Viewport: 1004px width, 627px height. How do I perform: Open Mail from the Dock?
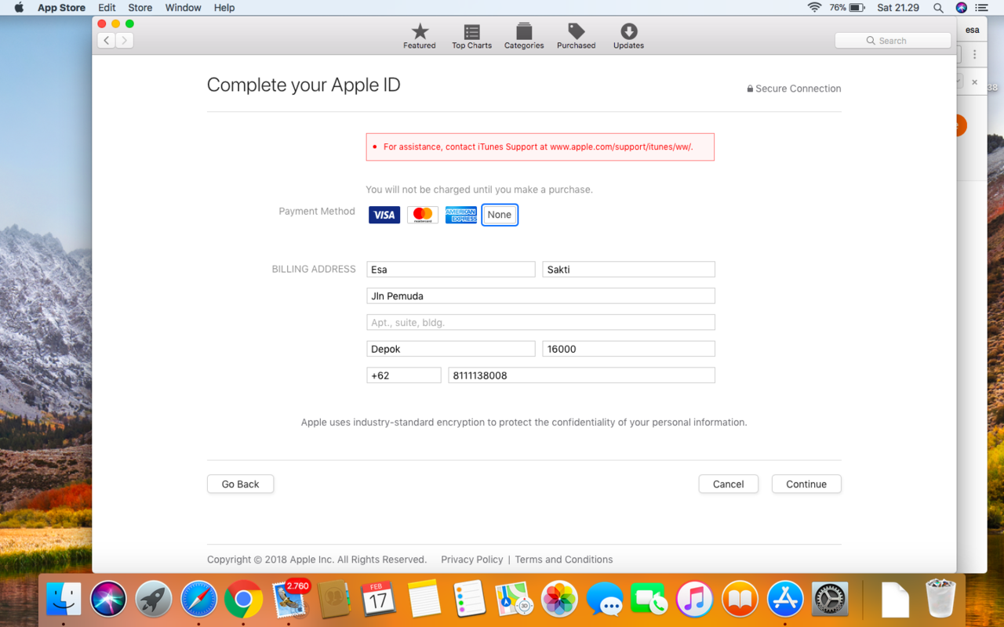[x=289, y=600]
